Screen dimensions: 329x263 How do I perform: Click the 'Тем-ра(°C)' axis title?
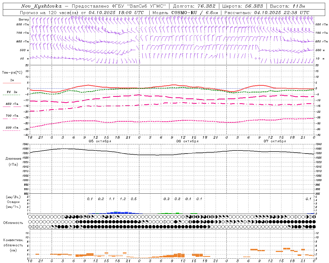tap(12, 72)
